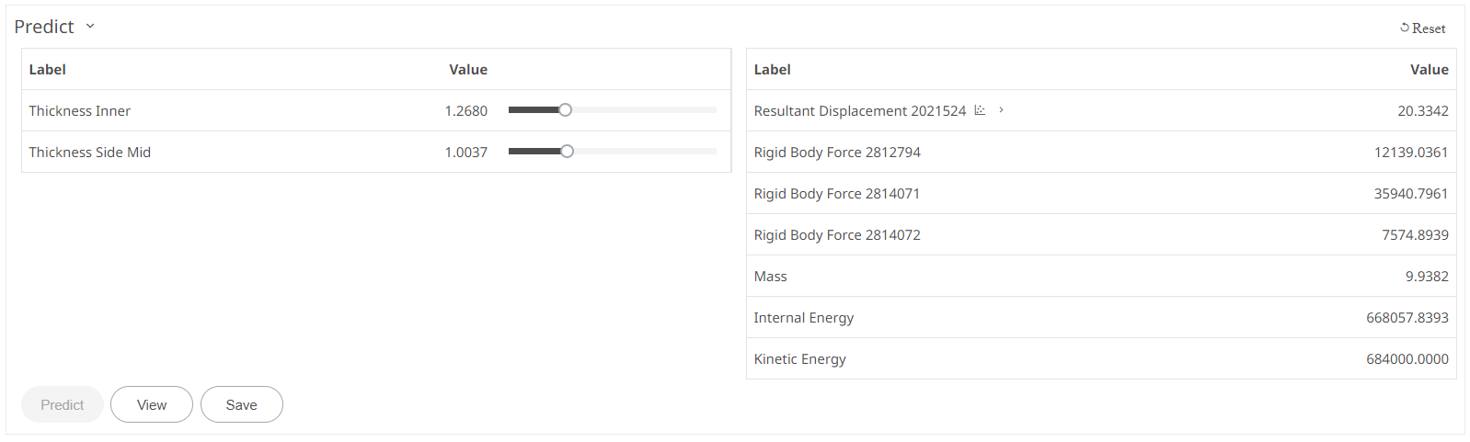The height and width of the screenshot is (442, 1470).
Task: Open the scatter chart icon beside Resultant Displacement
Action: (x=980, y=110)
